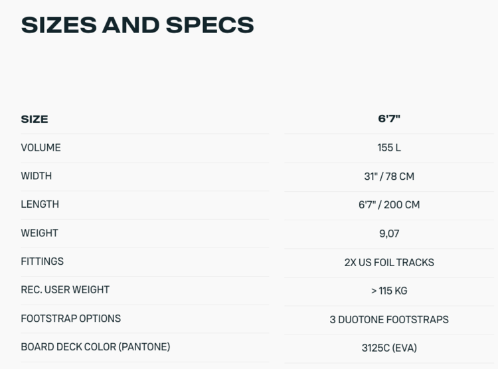Viewport: 498px width, 369px height.
Task: Select the SIZE row label
Action: click(35, 119)
